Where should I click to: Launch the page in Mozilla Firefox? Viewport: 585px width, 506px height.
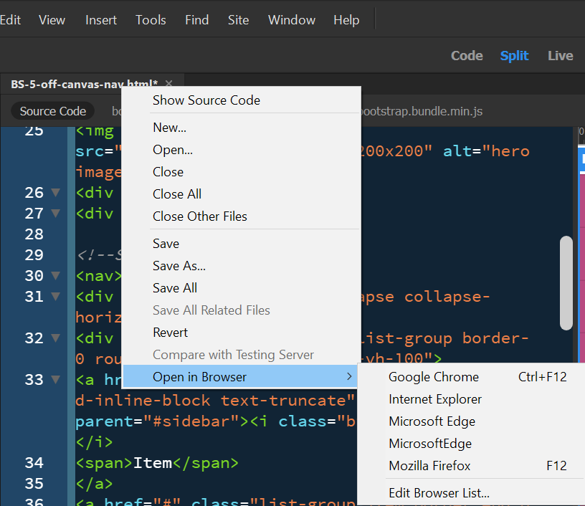[x=429, y=465]
